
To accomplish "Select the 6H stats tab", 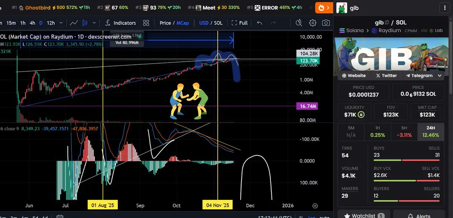I will point(404,131).
